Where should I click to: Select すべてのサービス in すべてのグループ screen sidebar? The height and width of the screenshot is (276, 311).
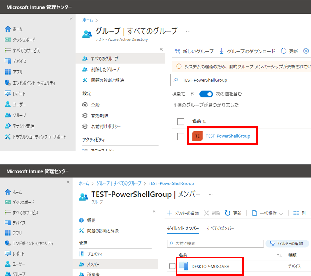22,51
